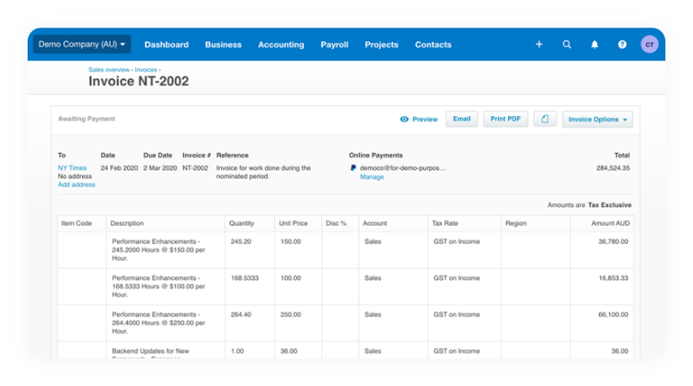693x386 pixels.
Task: Open the Demo Company (AU) dropdown
Action: point(82,44)
